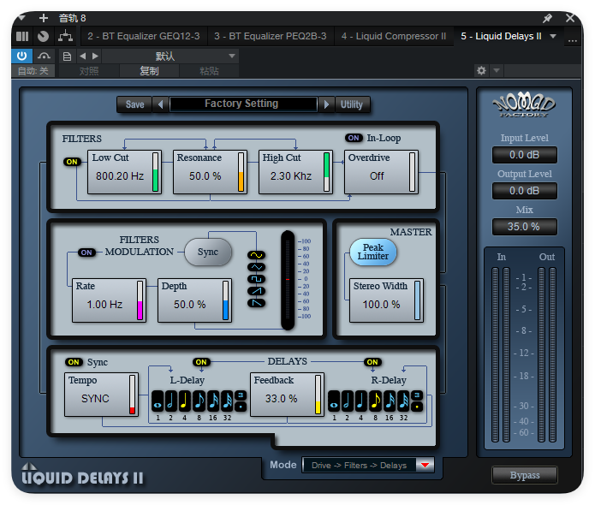Switch to BT Equalizer GEQ12-3 tab
Viewport: 595px width, 505px height.
[x=144, y=36]
